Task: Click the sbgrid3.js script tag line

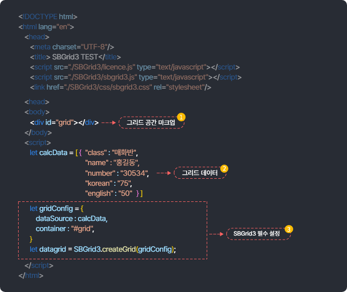Action: 135,77
